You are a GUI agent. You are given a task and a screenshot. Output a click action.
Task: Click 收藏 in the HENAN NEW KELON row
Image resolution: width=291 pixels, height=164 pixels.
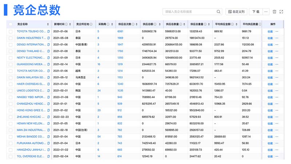coord(270,124)
